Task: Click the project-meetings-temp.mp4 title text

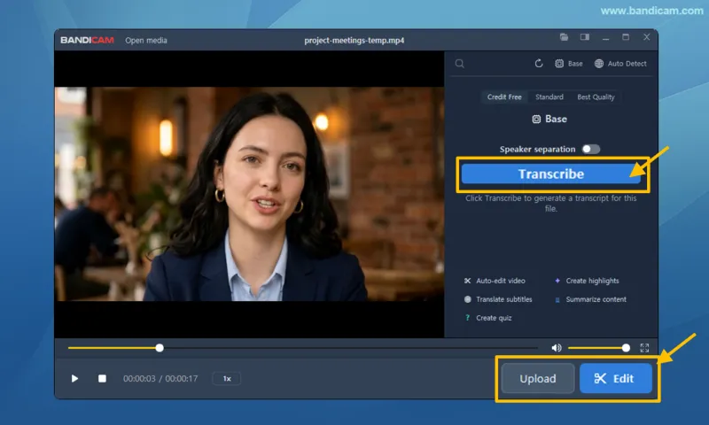Action: click(354, 40)
